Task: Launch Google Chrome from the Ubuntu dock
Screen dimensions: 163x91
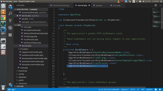Action: 3,18
